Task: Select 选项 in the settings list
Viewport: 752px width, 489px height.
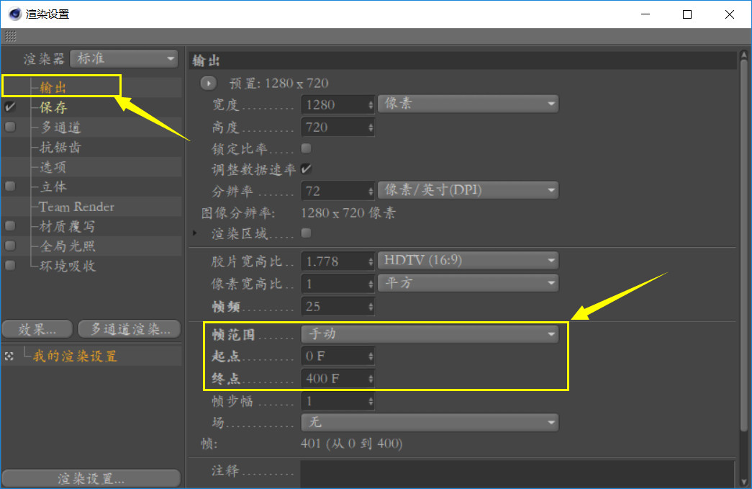Action: (53, 166)
